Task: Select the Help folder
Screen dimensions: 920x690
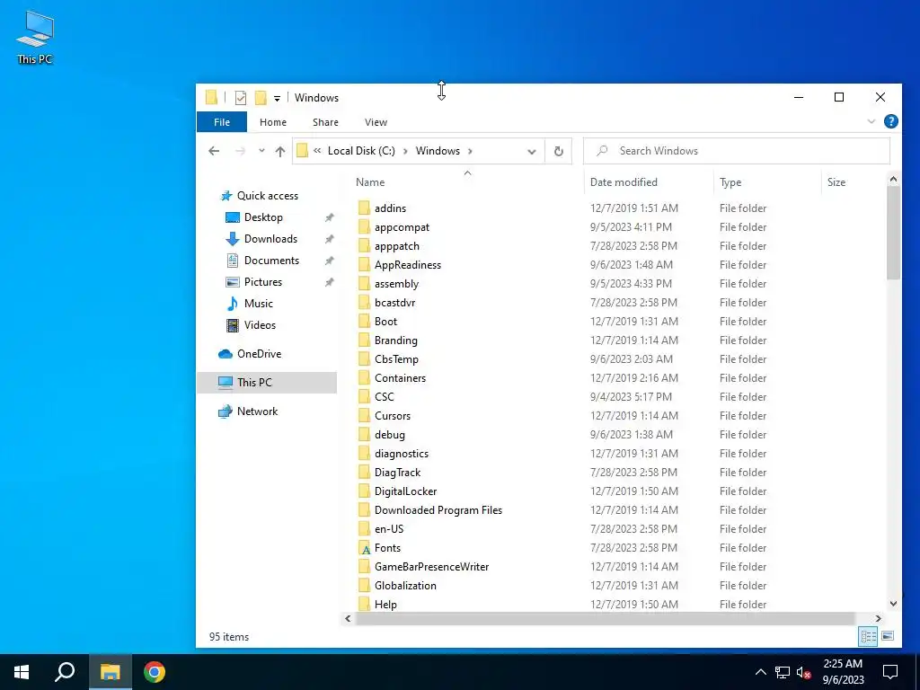Action: (x=385, y=605)
